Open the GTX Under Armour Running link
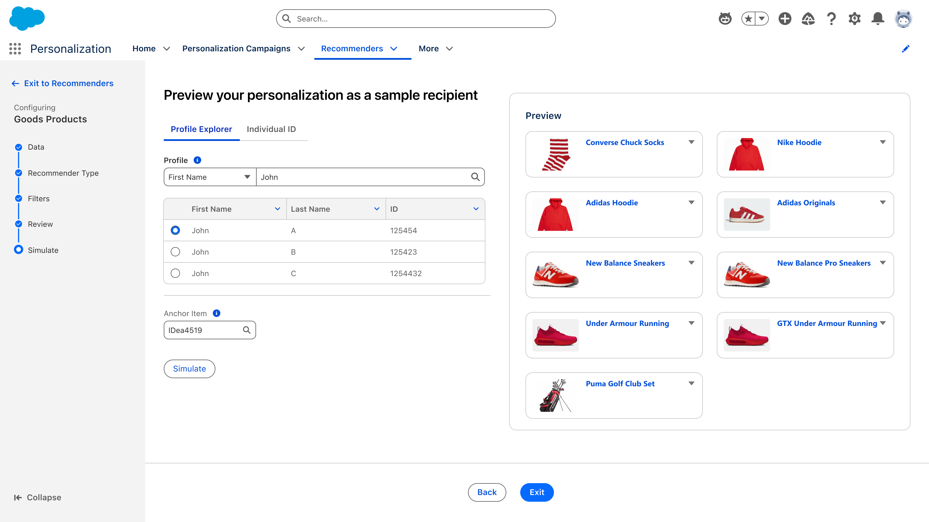 827,324
